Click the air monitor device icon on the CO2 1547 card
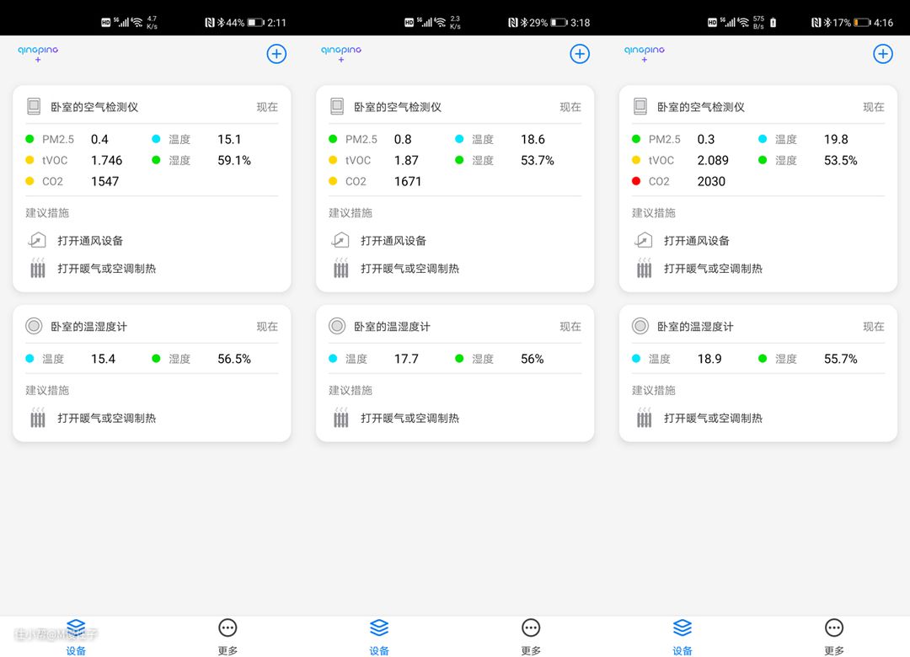Screen dimensions: 910x657 click(34, 107)
